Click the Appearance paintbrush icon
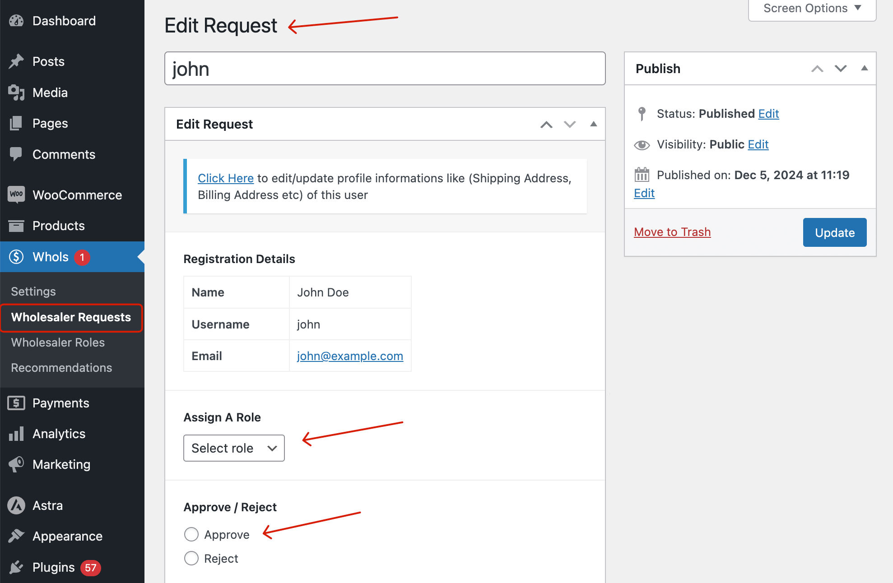893x583 pixels. pos(16,536)
